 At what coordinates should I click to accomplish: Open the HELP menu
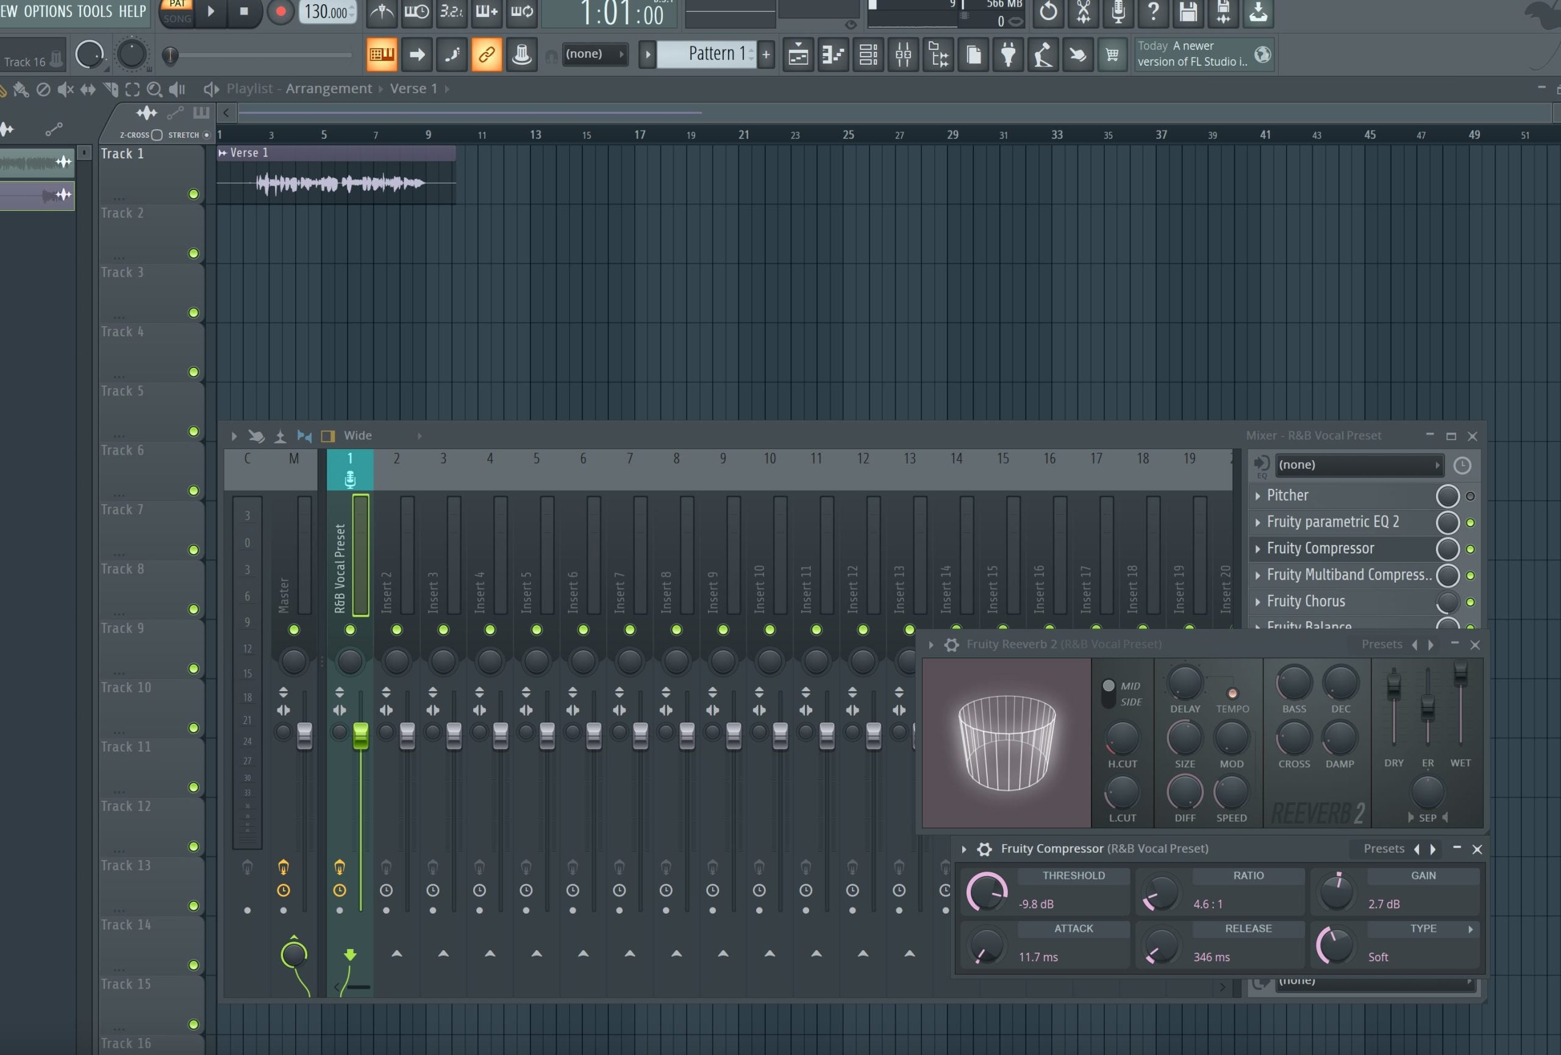(132, 11)
